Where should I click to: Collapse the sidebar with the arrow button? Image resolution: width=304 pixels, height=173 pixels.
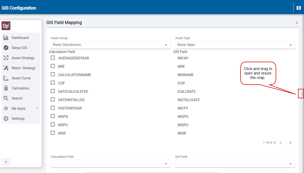(6, 162)
